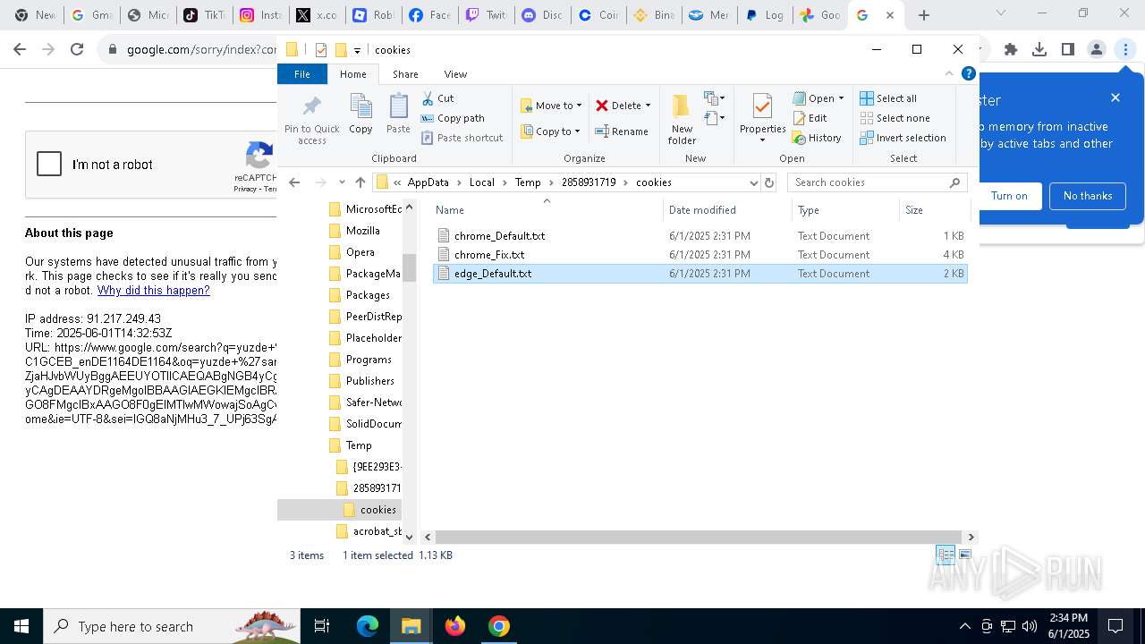Click Paste shortcut in the ribbon
This screenshot has width=1145, height=644.
click(462, 138)
